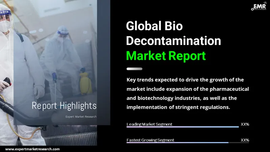Click the Expert Market Research caption text
Screen dimensions: 270x152
[x=81, y=117]
